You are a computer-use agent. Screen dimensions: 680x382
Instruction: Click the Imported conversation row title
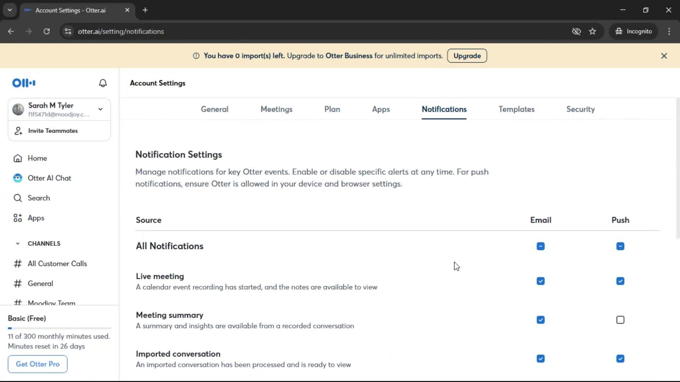pyautogui.click(x=178, y=354)
